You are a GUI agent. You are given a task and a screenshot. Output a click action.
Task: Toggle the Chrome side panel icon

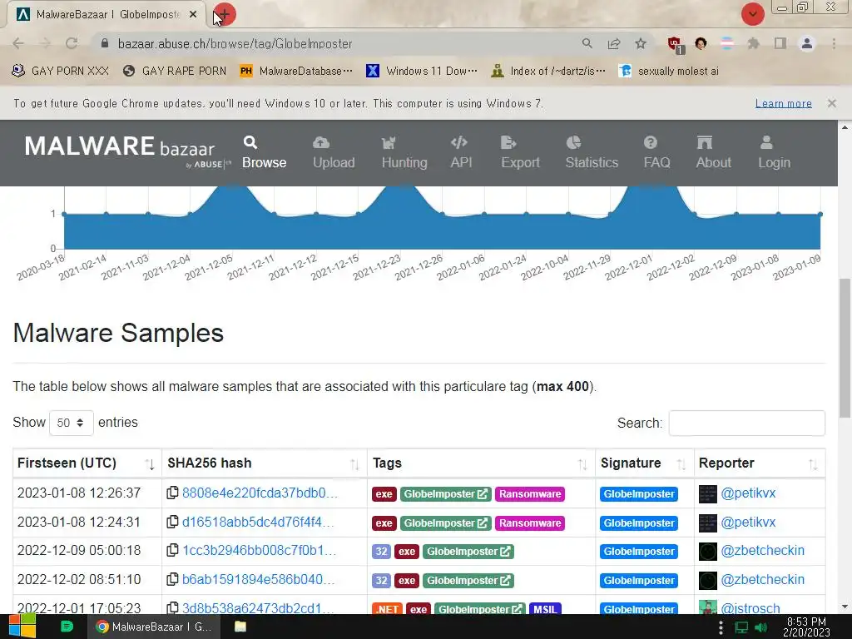click(780, 43)
